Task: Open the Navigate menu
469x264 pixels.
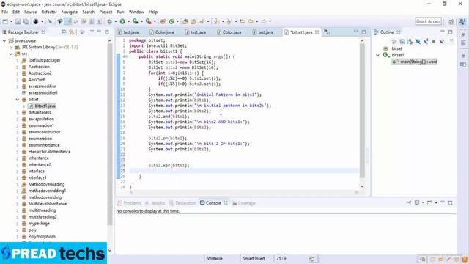Action: point(70,12)
